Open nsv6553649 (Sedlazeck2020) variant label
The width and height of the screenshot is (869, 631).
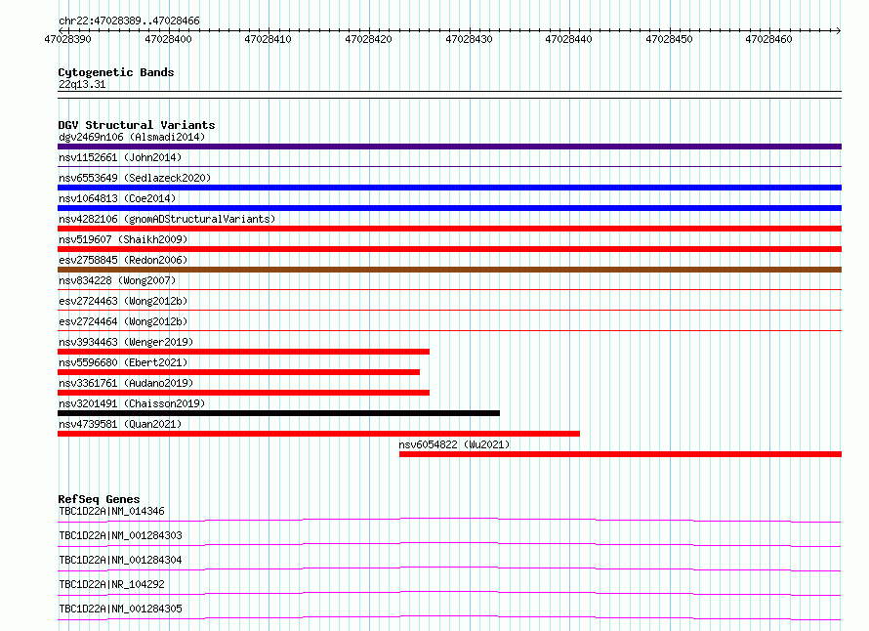135,178
